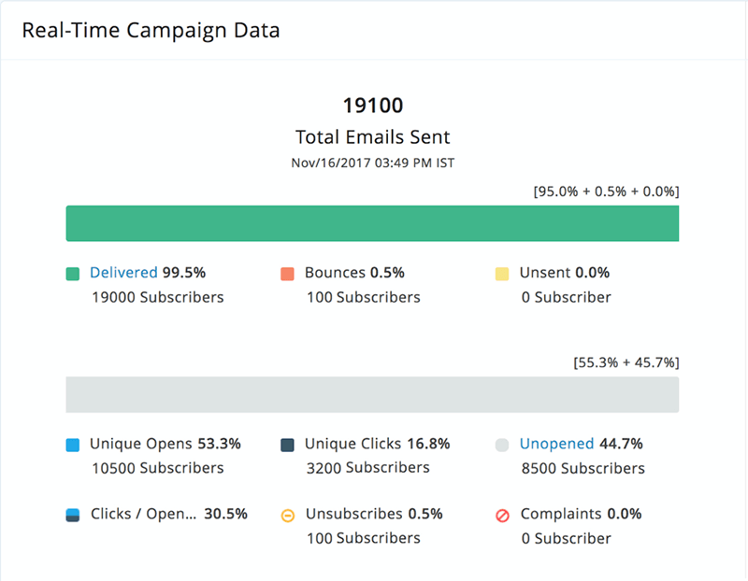Click the gray Unopened legend circle
The height and width of the screenshot is (581, 748).
click(x=503, y=445)
